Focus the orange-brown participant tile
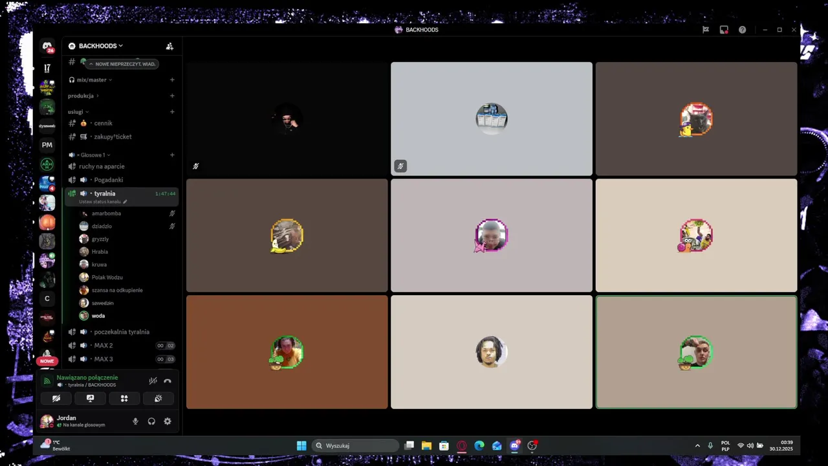 pyautogui.click(x=287, y=352)
